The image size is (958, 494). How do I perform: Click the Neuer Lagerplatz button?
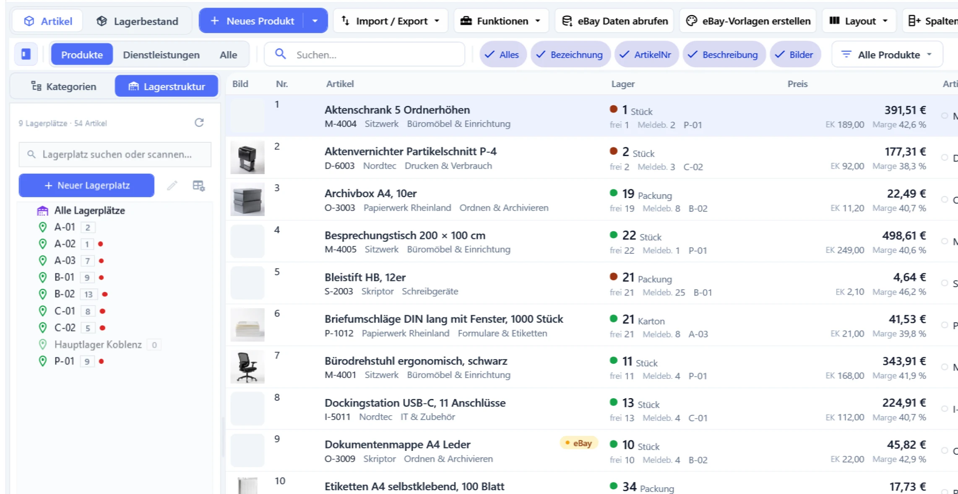click(86, 185)
